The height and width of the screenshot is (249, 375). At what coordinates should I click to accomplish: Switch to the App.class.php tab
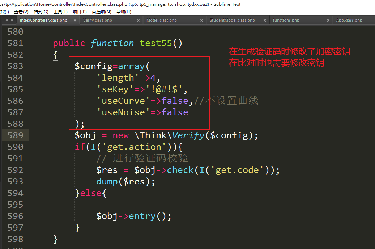point(349,21)
